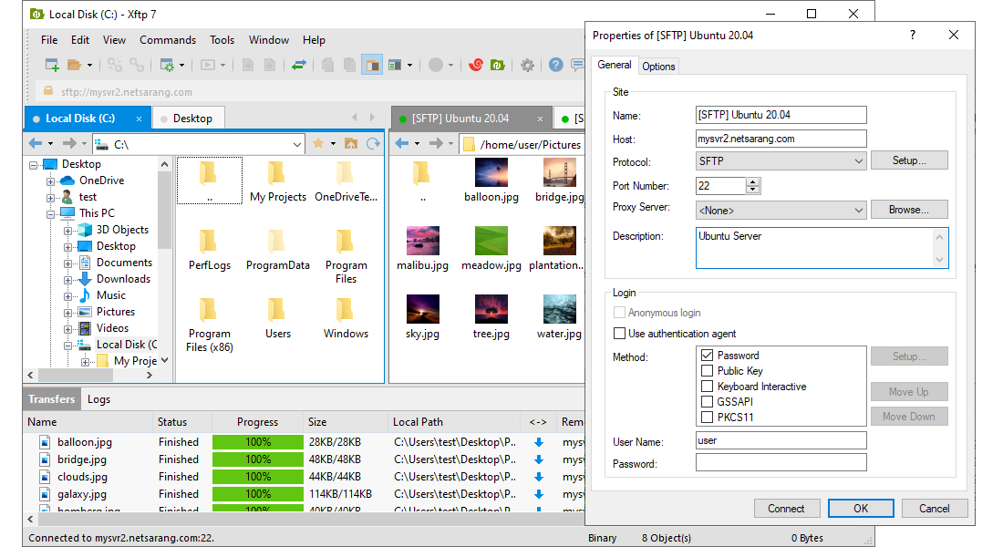Click OK in the properties dialog
This screenshot has width=1003, height=547.
point(861,509)
